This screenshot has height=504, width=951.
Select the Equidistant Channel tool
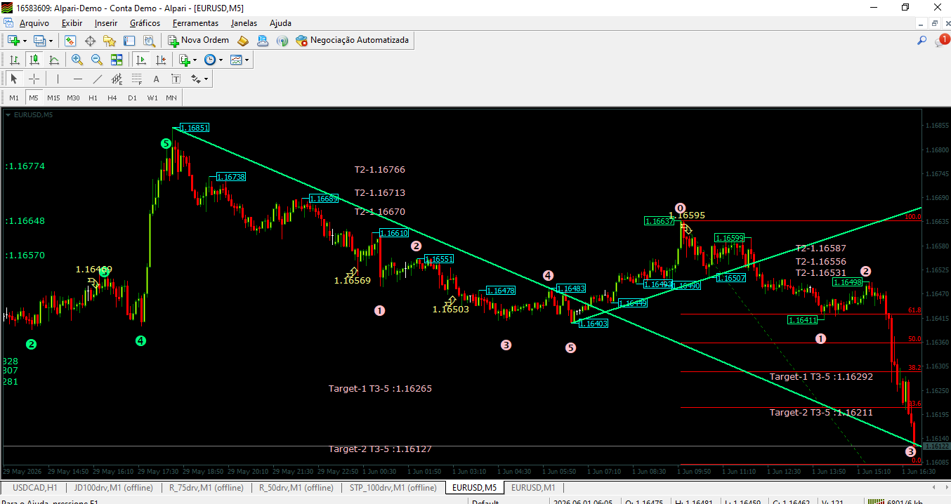coord(117,79)
